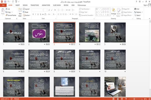Click the Format Painter tool

[11, 15]
